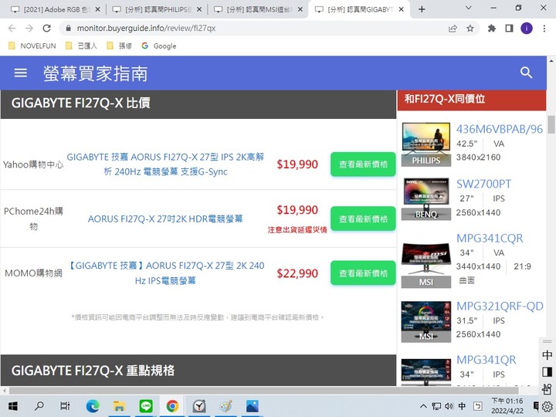Open 436M6VBPAB/96 monitor link
556x417 pixels.
click(500, 129)
